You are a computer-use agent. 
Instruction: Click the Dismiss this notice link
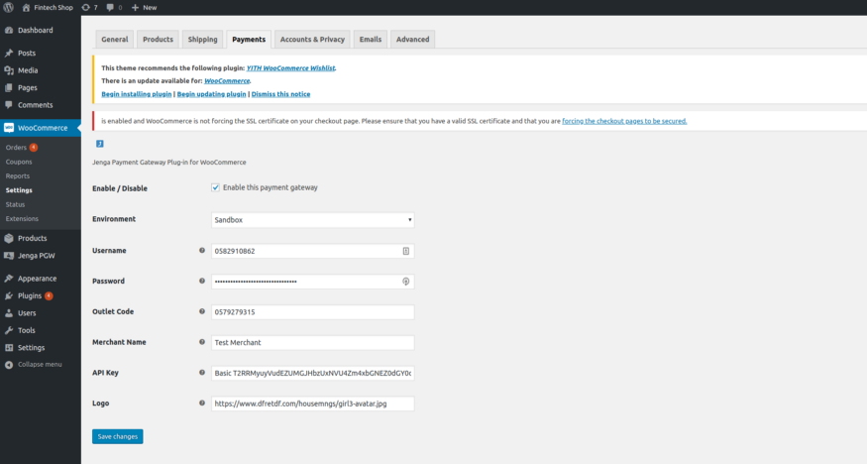(280, 94)
